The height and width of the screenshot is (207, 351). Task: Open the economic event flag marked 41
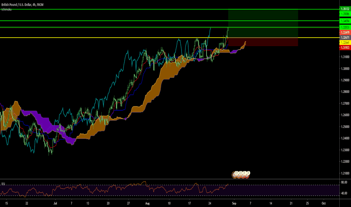[x=236, y=173]
